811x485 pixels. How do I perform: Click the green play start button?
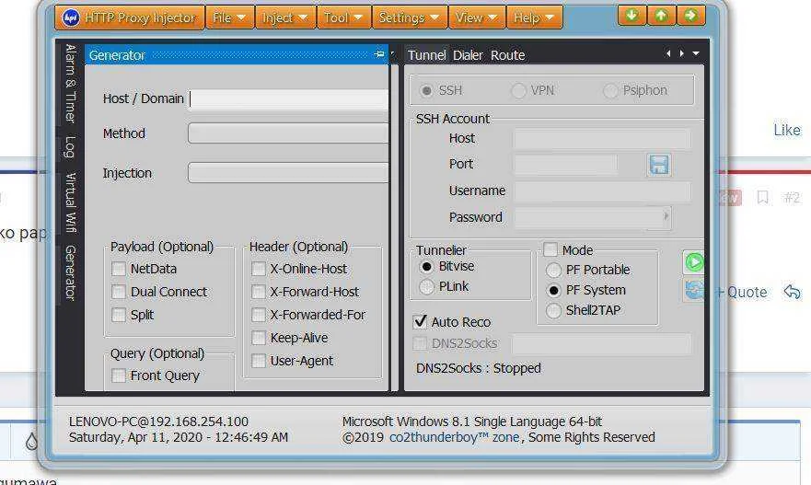point(693,262)
